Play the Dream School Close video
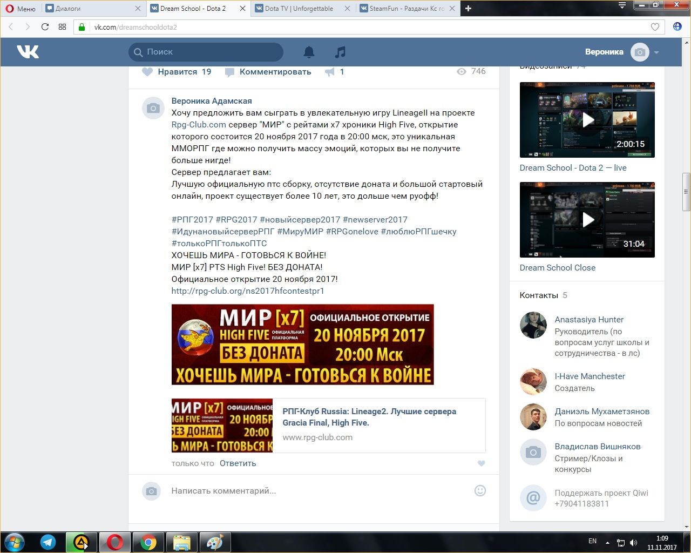This screenshot has height=553, width=691. coord(587,220)
